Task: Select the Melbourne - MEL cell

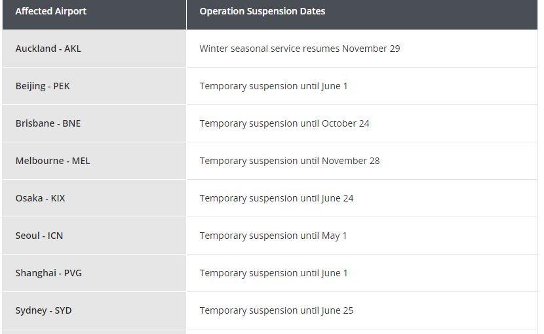Action: pyautogui.click(x=94, y=161)
